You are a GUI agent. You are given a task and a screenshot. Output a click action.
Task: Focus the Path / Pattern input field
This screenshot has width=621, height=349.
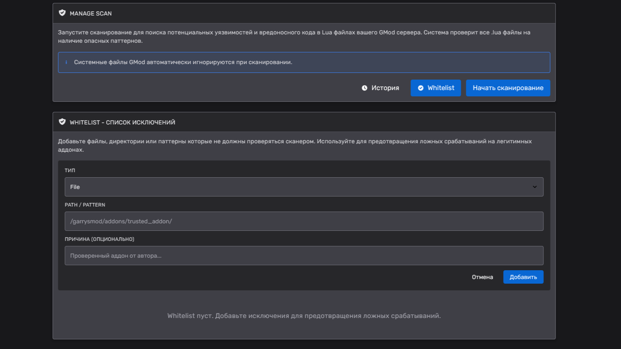(x=304, y=221)
